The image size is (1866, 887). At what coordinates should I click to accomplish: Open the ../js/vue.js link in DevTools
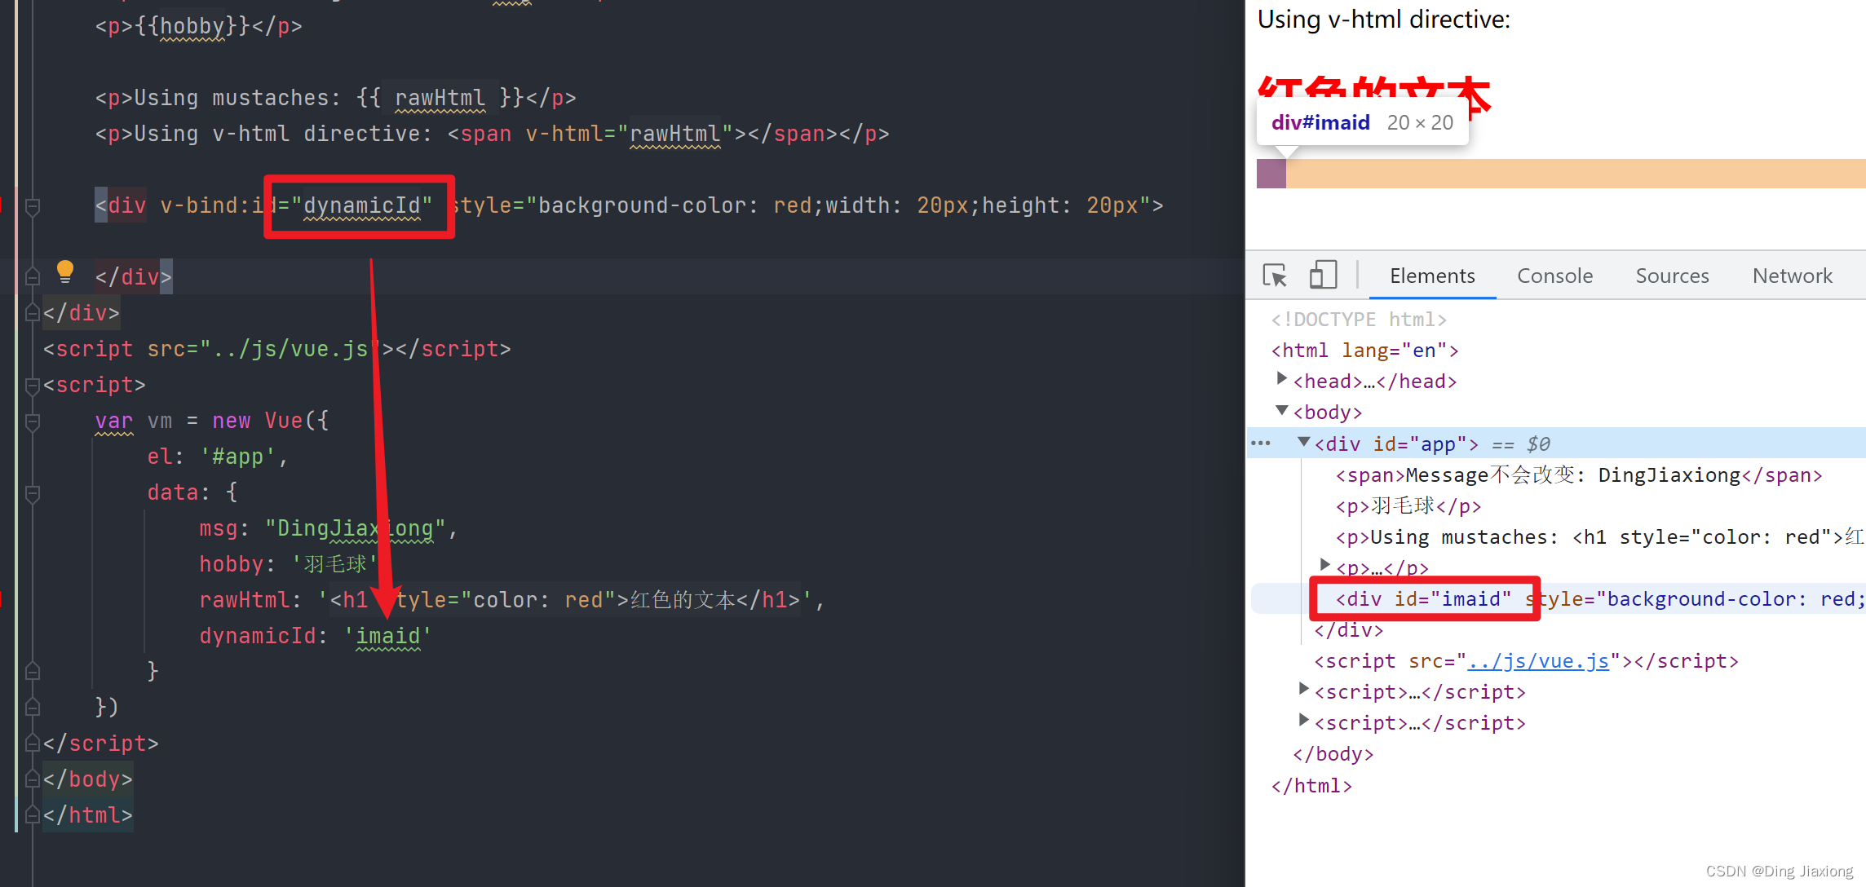[x=1537, y=661]
